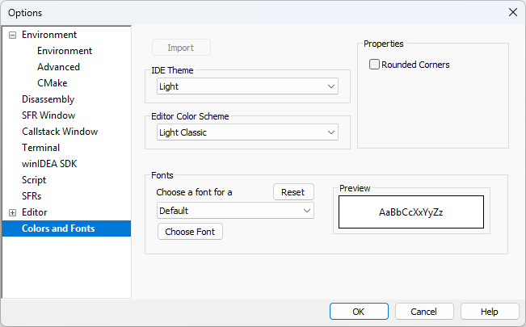Image resolution: width=526 pixels, height=327 pixels.
Task: Open the IDE Theme dropdown
Action: coord(247,86)
